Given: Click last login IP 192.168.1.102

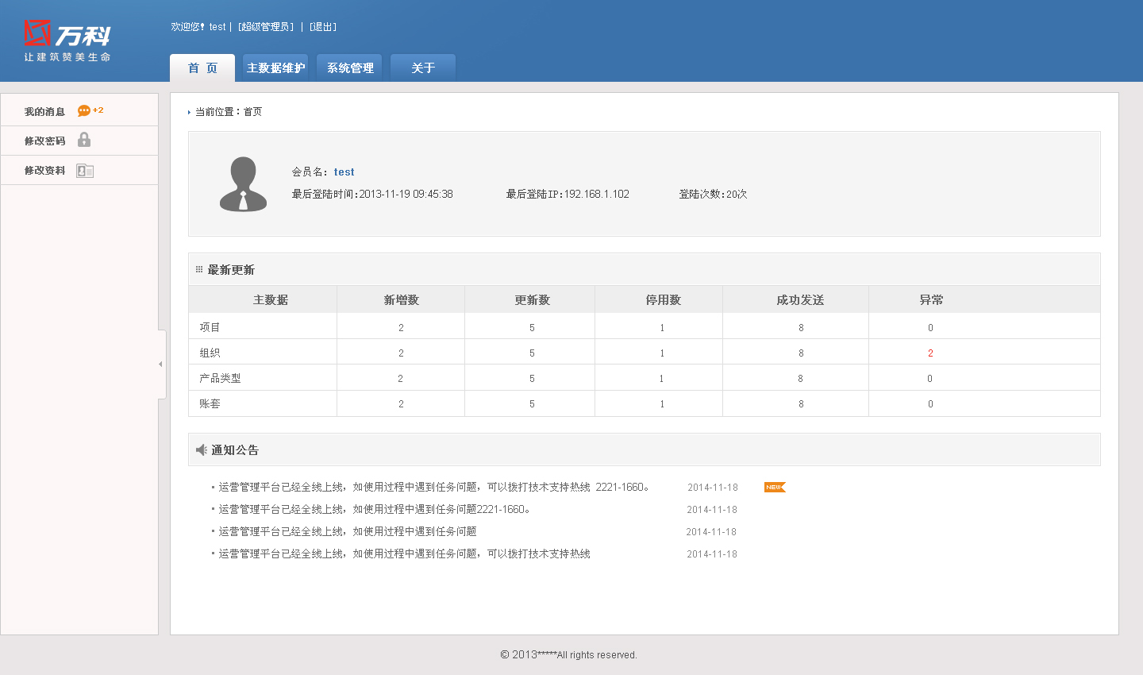Looking at the screenshot, I should click(x=597, y=194).
